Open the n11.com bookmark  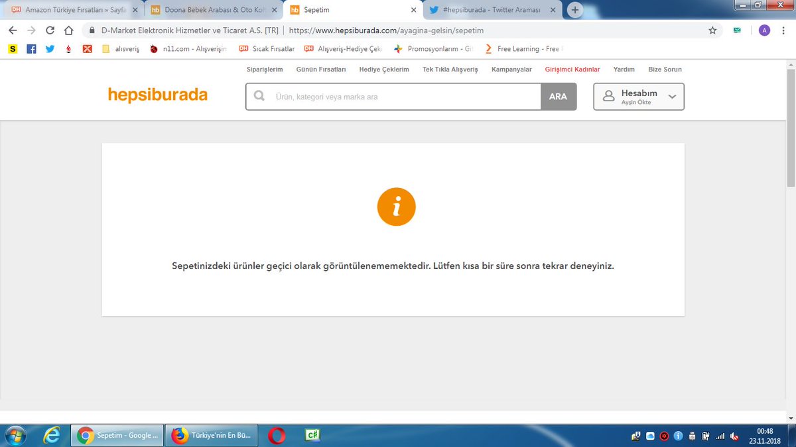tap(188, 49)
